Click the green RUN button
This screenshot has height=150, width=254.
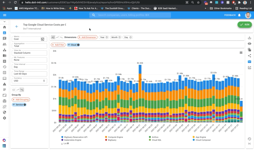coord(245,25)
